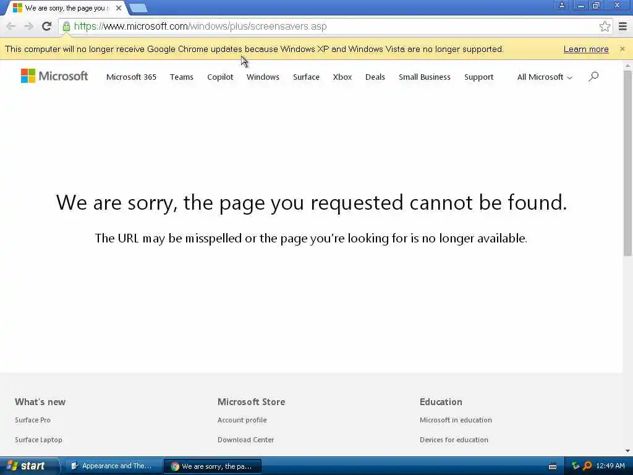633x475 pixels.
Task: Open the Microsoft 365 nav item
Action: pos(131,77)
